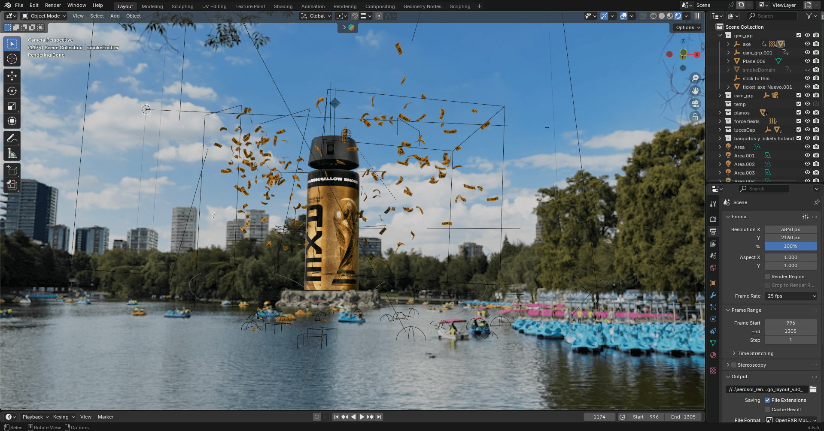Collapse the Format panel
This screenshot has height=431, width=824.
pos(739,217)
